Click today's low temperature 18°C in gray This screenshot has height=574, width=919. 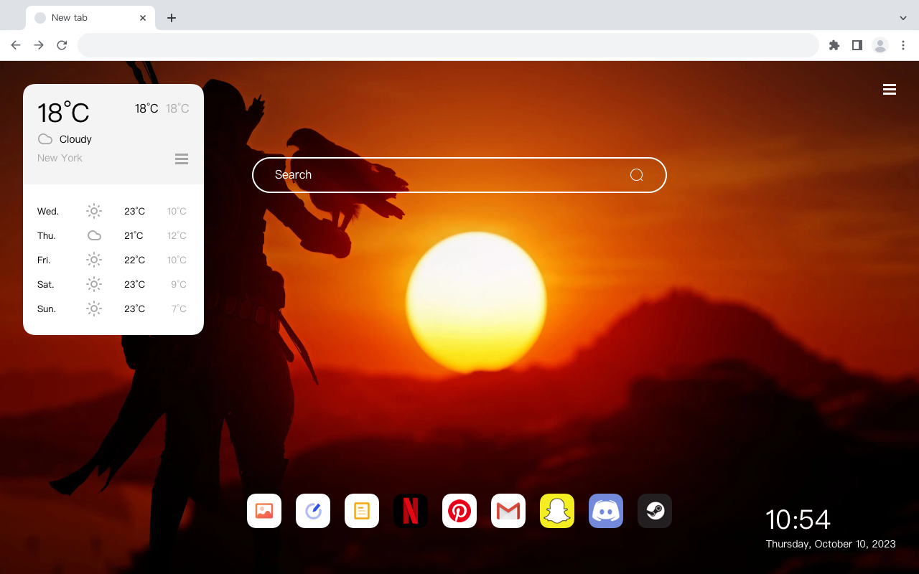click(x=177, y=108)
